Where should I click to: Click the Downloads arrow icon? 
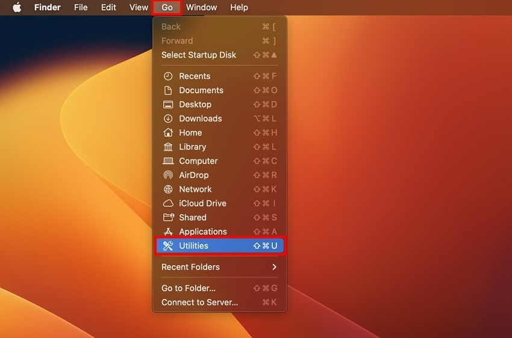coord(168,118)
